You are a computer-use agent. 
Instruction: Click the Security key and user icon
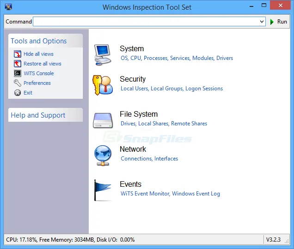click(x=103, y=84)
